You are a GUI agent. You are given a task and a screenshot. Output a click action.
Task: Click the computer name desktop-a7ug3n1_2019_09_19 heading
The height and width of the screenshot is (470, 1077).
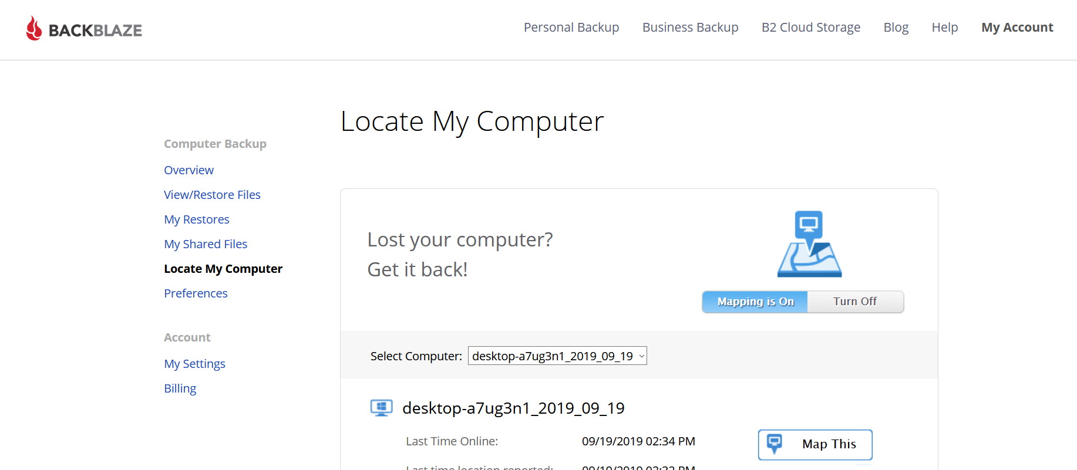[513, 408]
